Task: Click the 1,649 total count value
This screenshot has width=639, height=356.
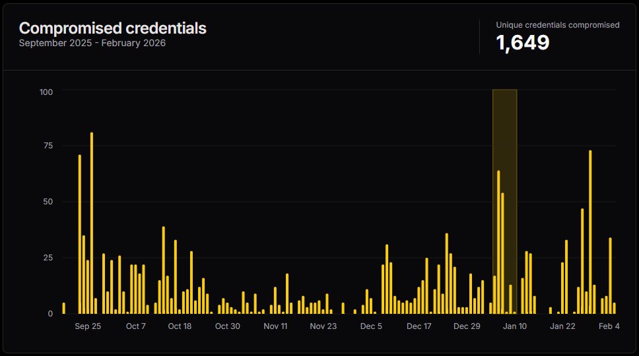Action: [x=522, y=43]
